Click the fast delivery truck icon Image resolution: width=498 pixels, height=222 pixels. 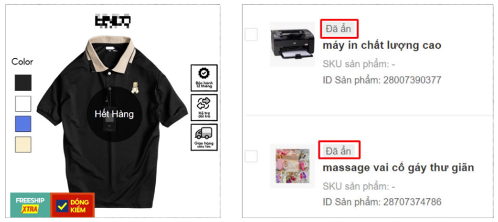pos(204,137)
